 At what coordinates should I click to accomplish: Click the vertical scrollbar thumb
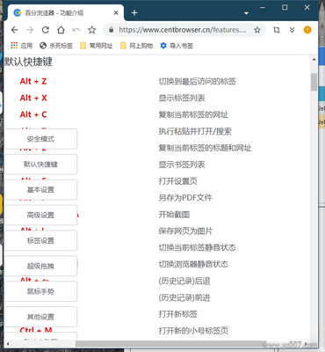(x=314, y=82)
